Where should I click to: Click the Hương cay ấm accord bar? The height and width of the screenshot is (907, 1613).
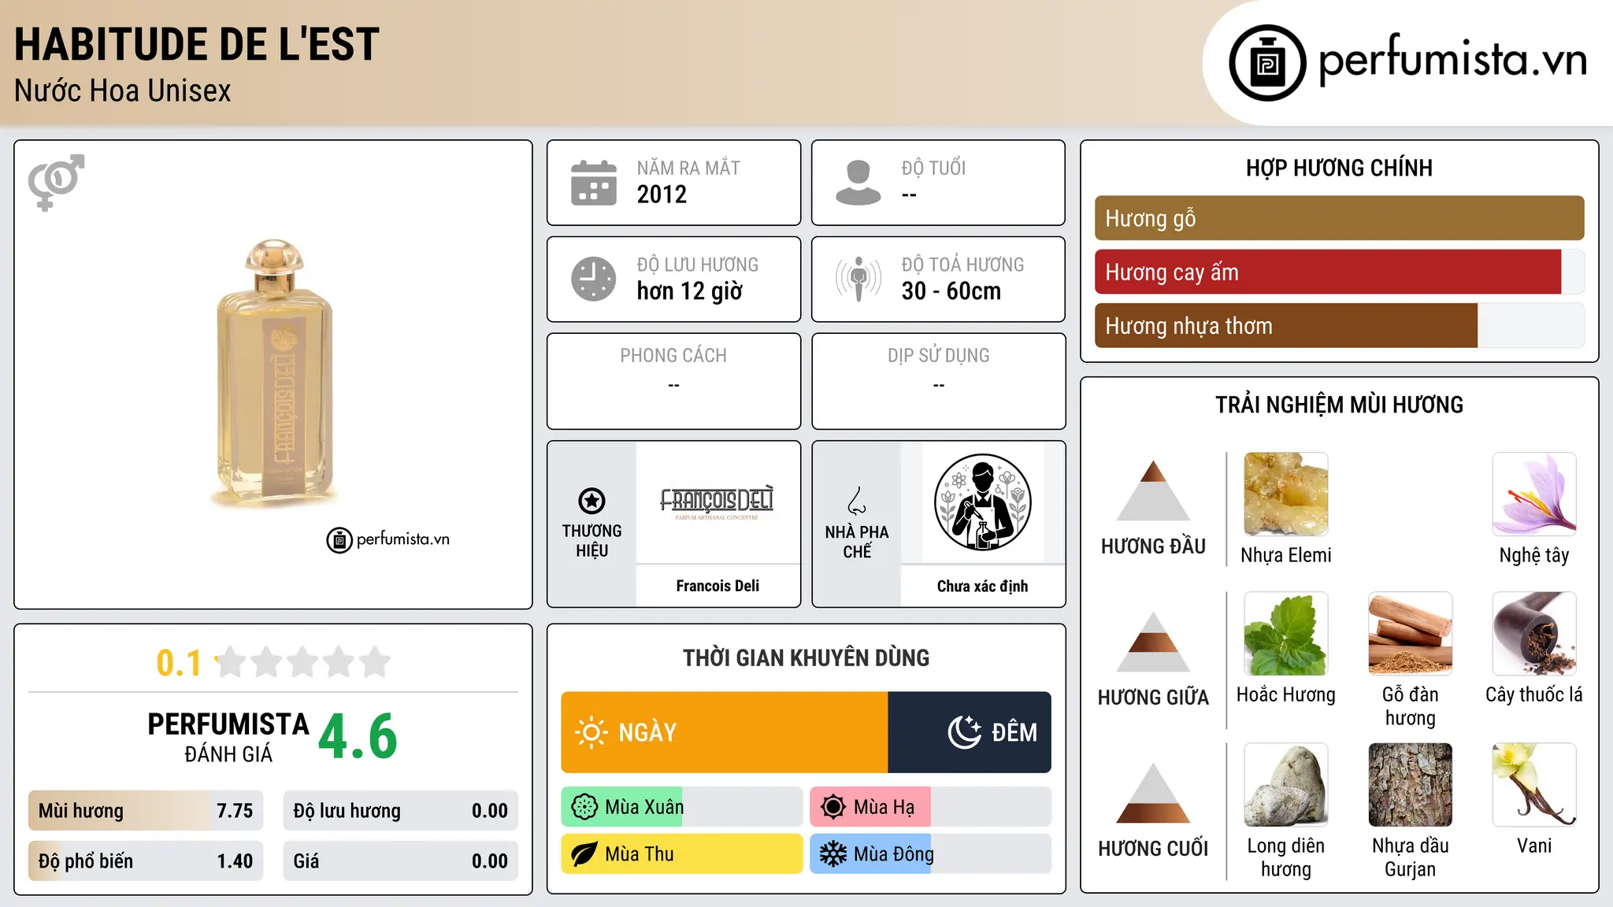[x=1339, y=272]
